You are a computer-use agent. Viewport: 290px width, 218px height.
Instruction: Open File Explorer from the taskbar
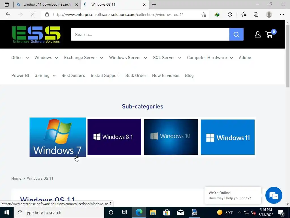153,212
